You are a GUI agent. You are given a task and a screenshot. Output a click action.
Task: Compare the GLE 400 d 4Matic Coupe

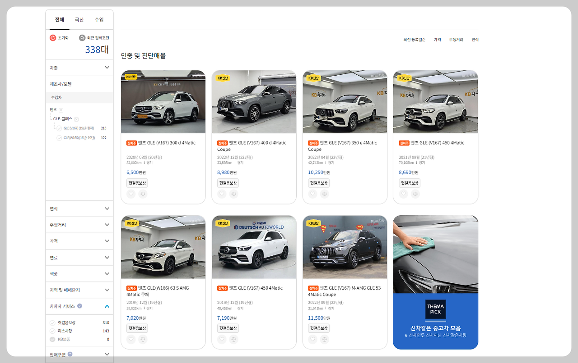click(233, 194)
